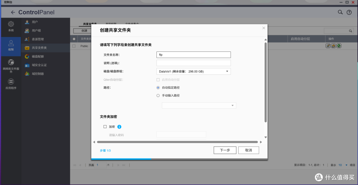The height and width of the screenshot is (185, 358).
Task: Open the 应用程序 section
Action: pyautogui.click(x=11, y=84)
